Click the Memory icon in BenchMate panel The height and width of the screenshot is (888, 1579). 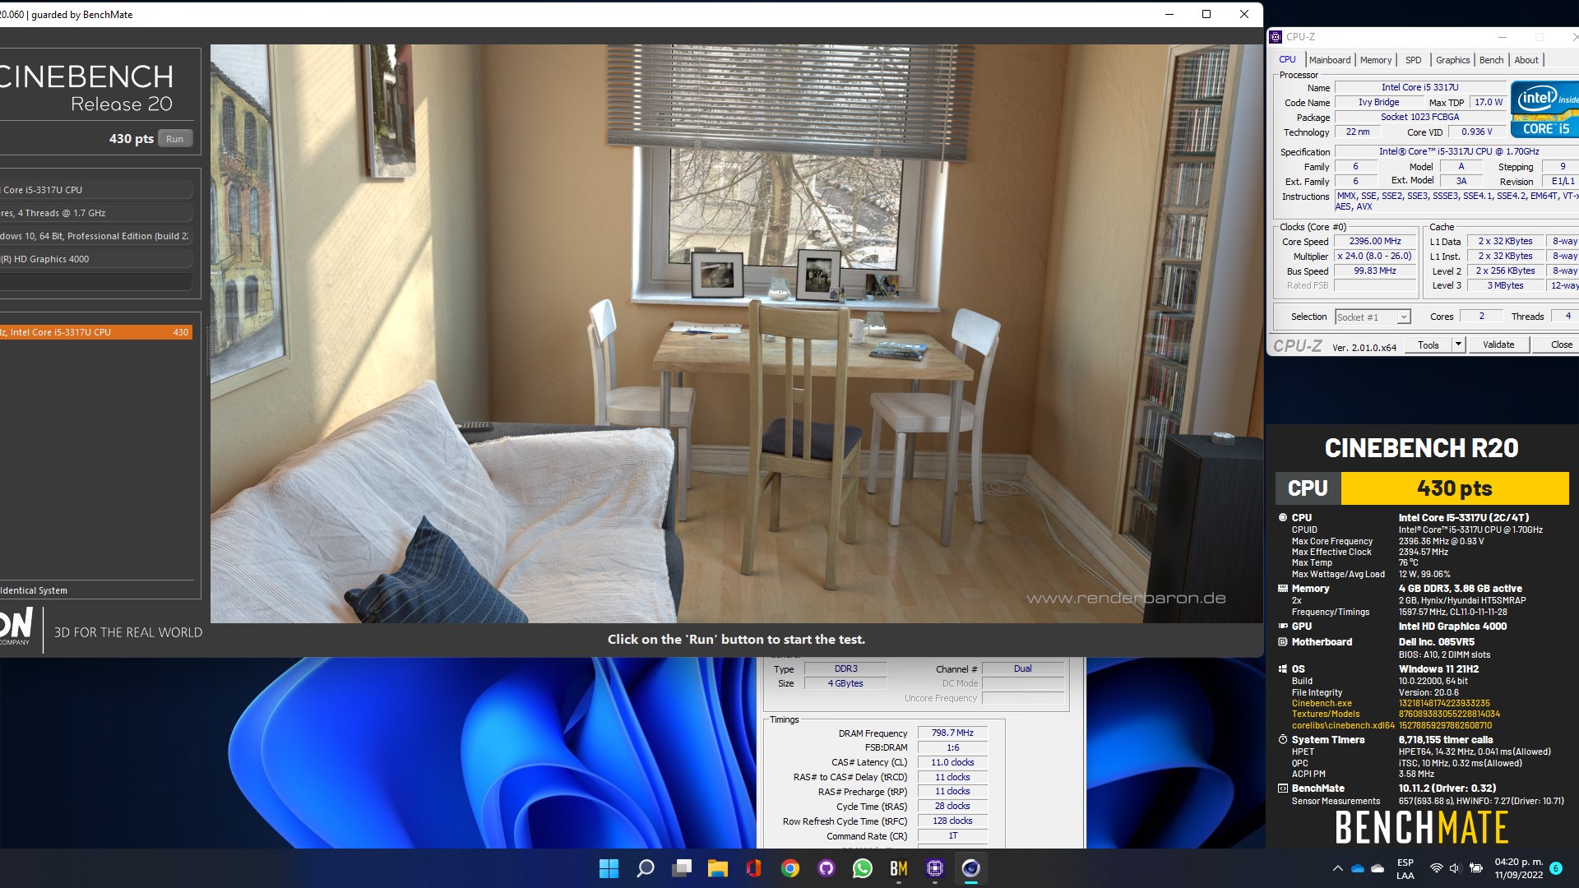tap(1282, 589)
